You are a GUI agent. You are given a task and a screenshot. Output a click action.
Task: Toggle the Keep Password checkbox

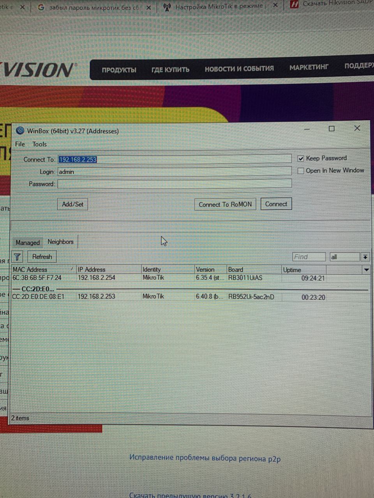coord(301,158)
